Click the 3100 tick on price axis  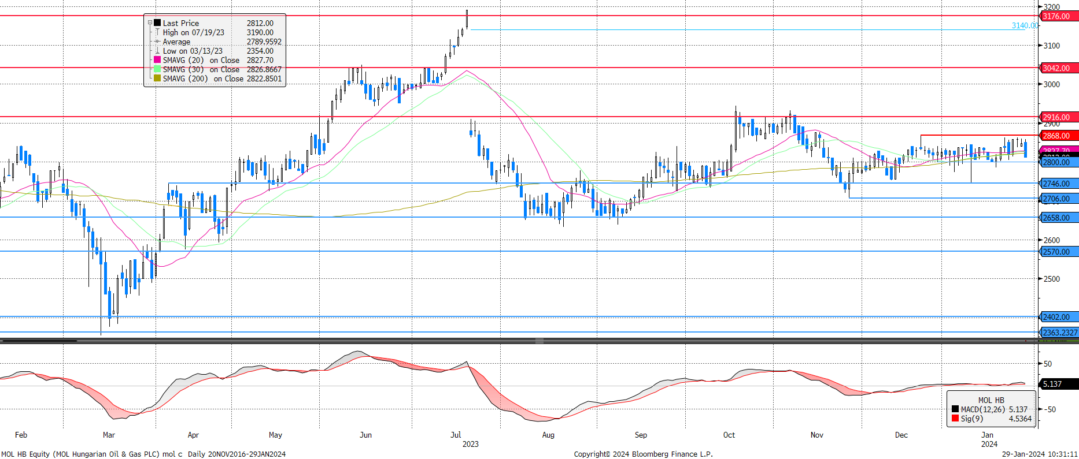pyautogui.click(x=1052, y=46)
